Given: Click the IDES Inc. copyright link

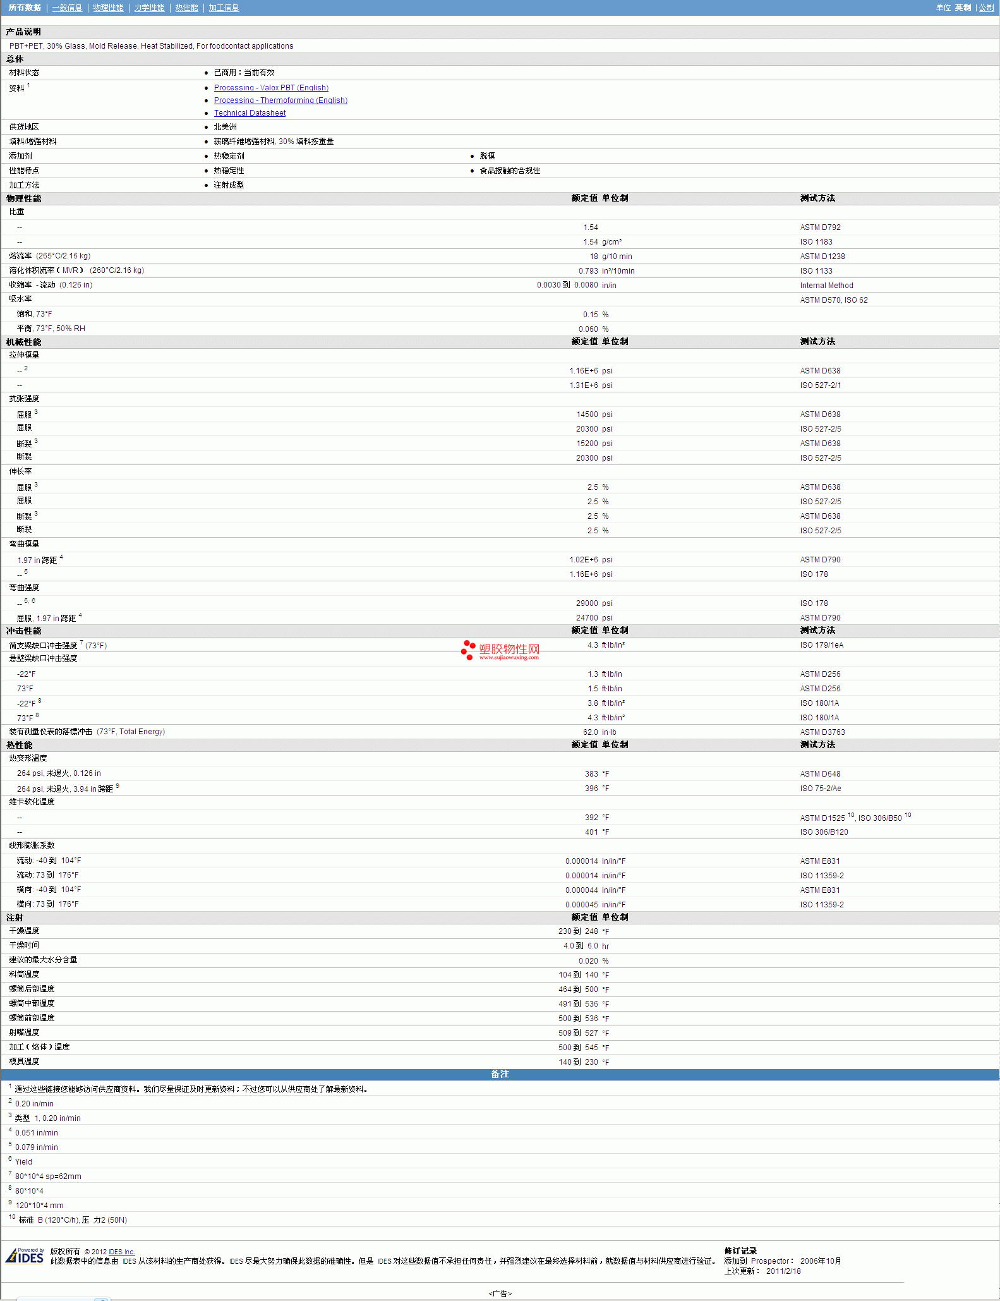Looking at the screenshot, I should click(x=121, y=1252).
